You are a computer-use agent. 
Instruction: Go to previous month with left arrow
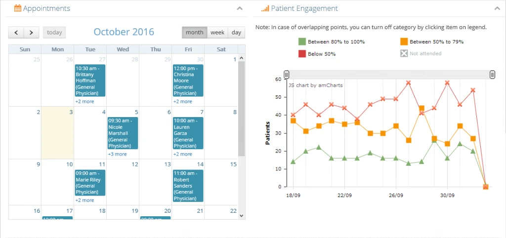click(16, 33)
